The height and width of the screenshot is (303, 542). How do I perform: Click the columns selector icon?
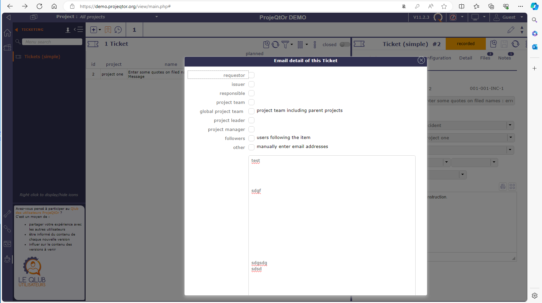click(300, 44)
